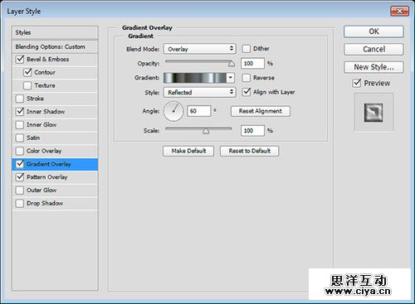Open the gradient picker arrow
The image size is (415, 304).
(x=230, y=78)
